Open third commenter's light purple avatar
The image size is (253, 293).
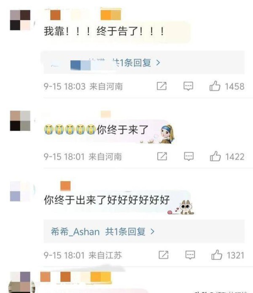point(20,191)
